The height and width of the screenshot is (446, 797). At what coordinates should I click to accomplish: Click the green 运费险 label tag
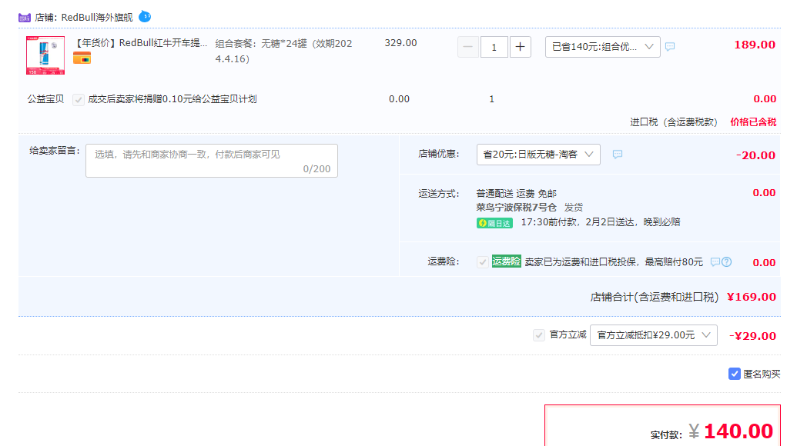point(506,261)
